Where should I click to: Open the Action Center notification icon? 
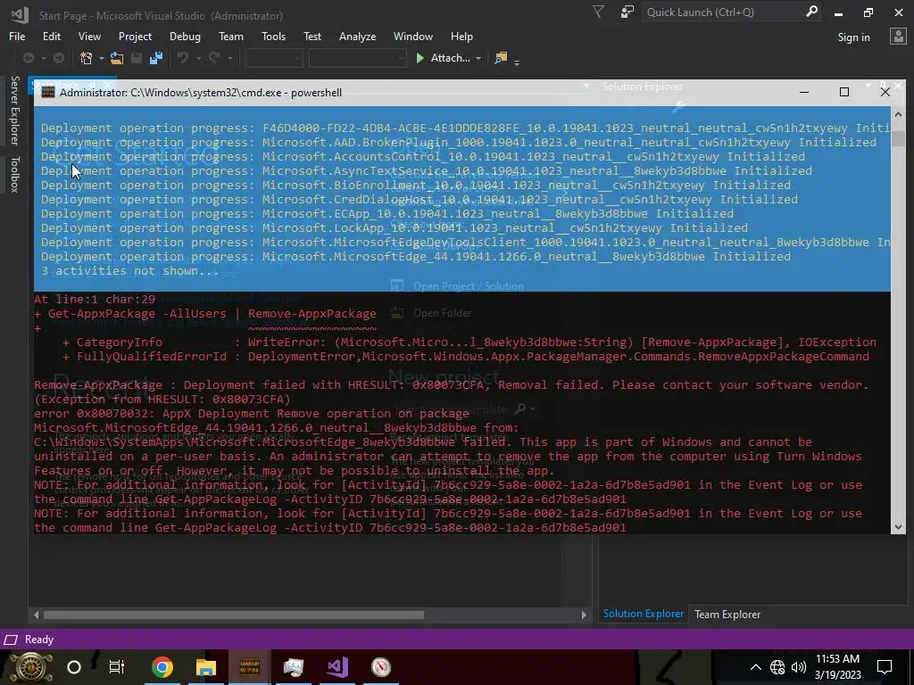[x=885, y=667]
